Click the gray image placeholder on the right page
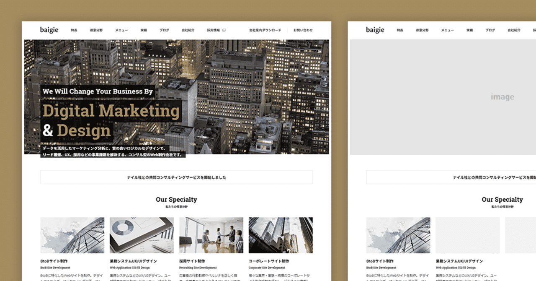This screenshot has width=536, height=281. click(443, 97)
